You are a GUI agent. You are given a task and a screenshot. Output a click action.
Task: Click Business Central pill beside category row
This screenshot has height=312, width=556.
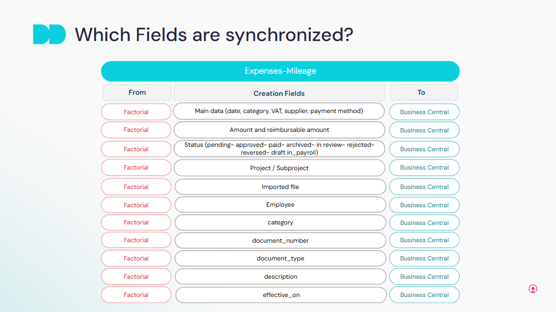click(424, 223)
